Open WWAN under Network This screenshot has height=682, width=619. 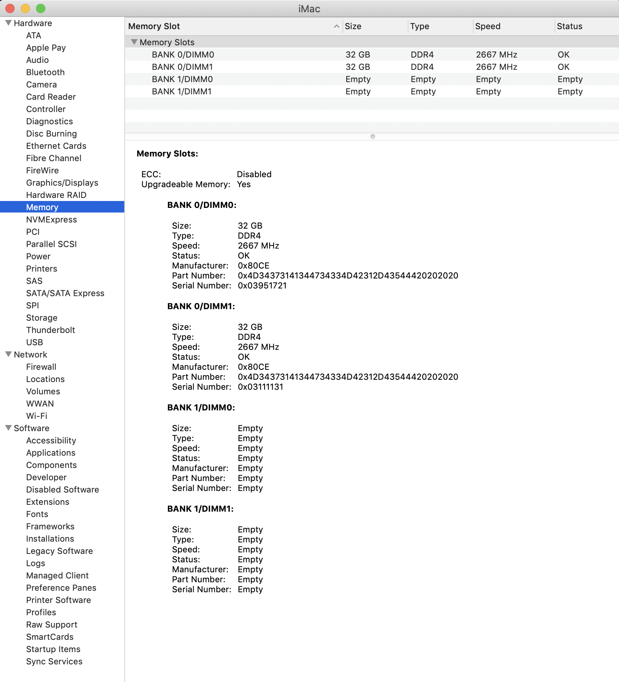[x=40, y=404]
